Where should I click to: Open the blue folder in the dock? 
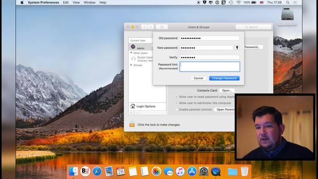(x=233, y=172)
